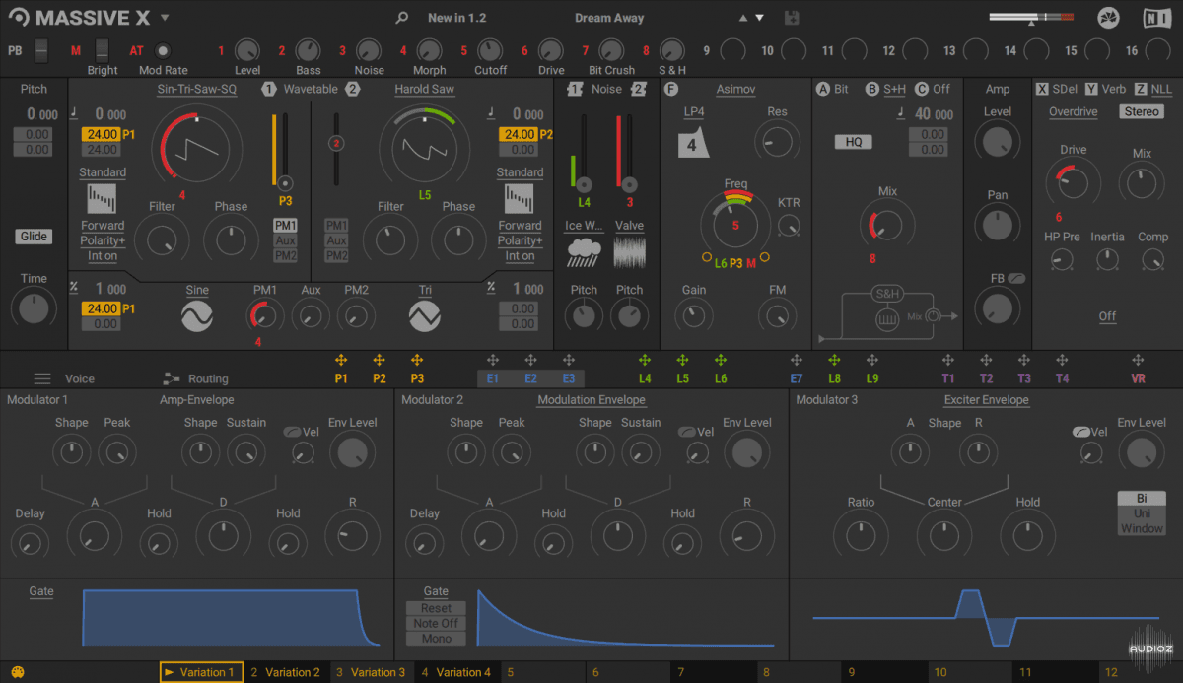Click the Modulator 1 Vel curve icon
1183x683 pixels.
(292, 432)
